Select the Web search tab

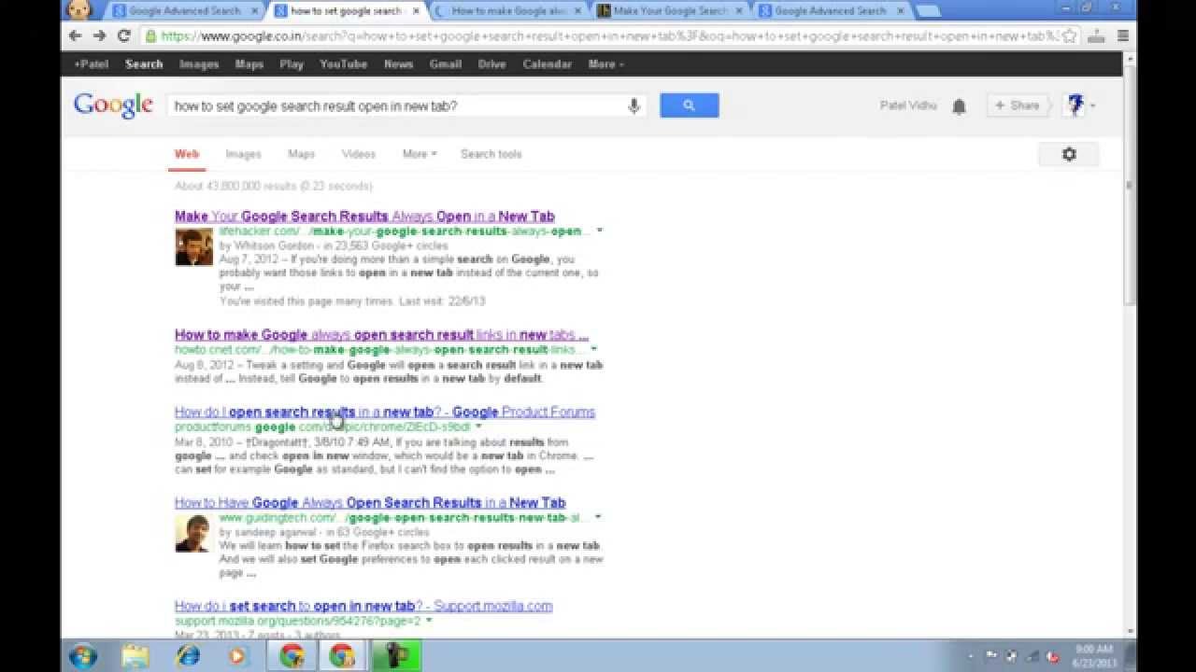pos(187,154)
